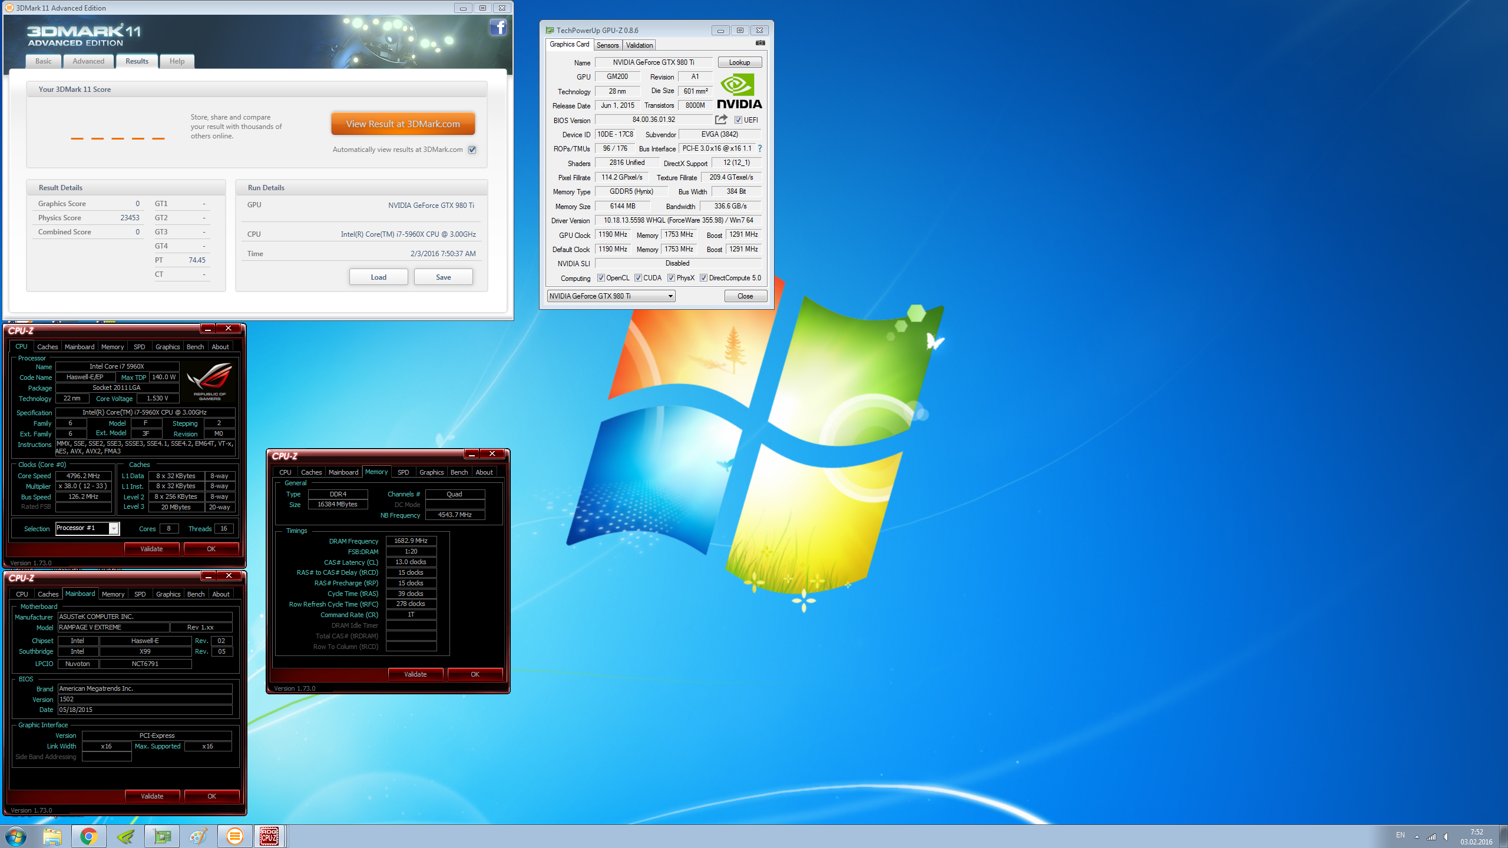Screen dimensions: 1508x848
Task: Click OK in the CPU-Z CPU window
Action: (x=211, y=549)
